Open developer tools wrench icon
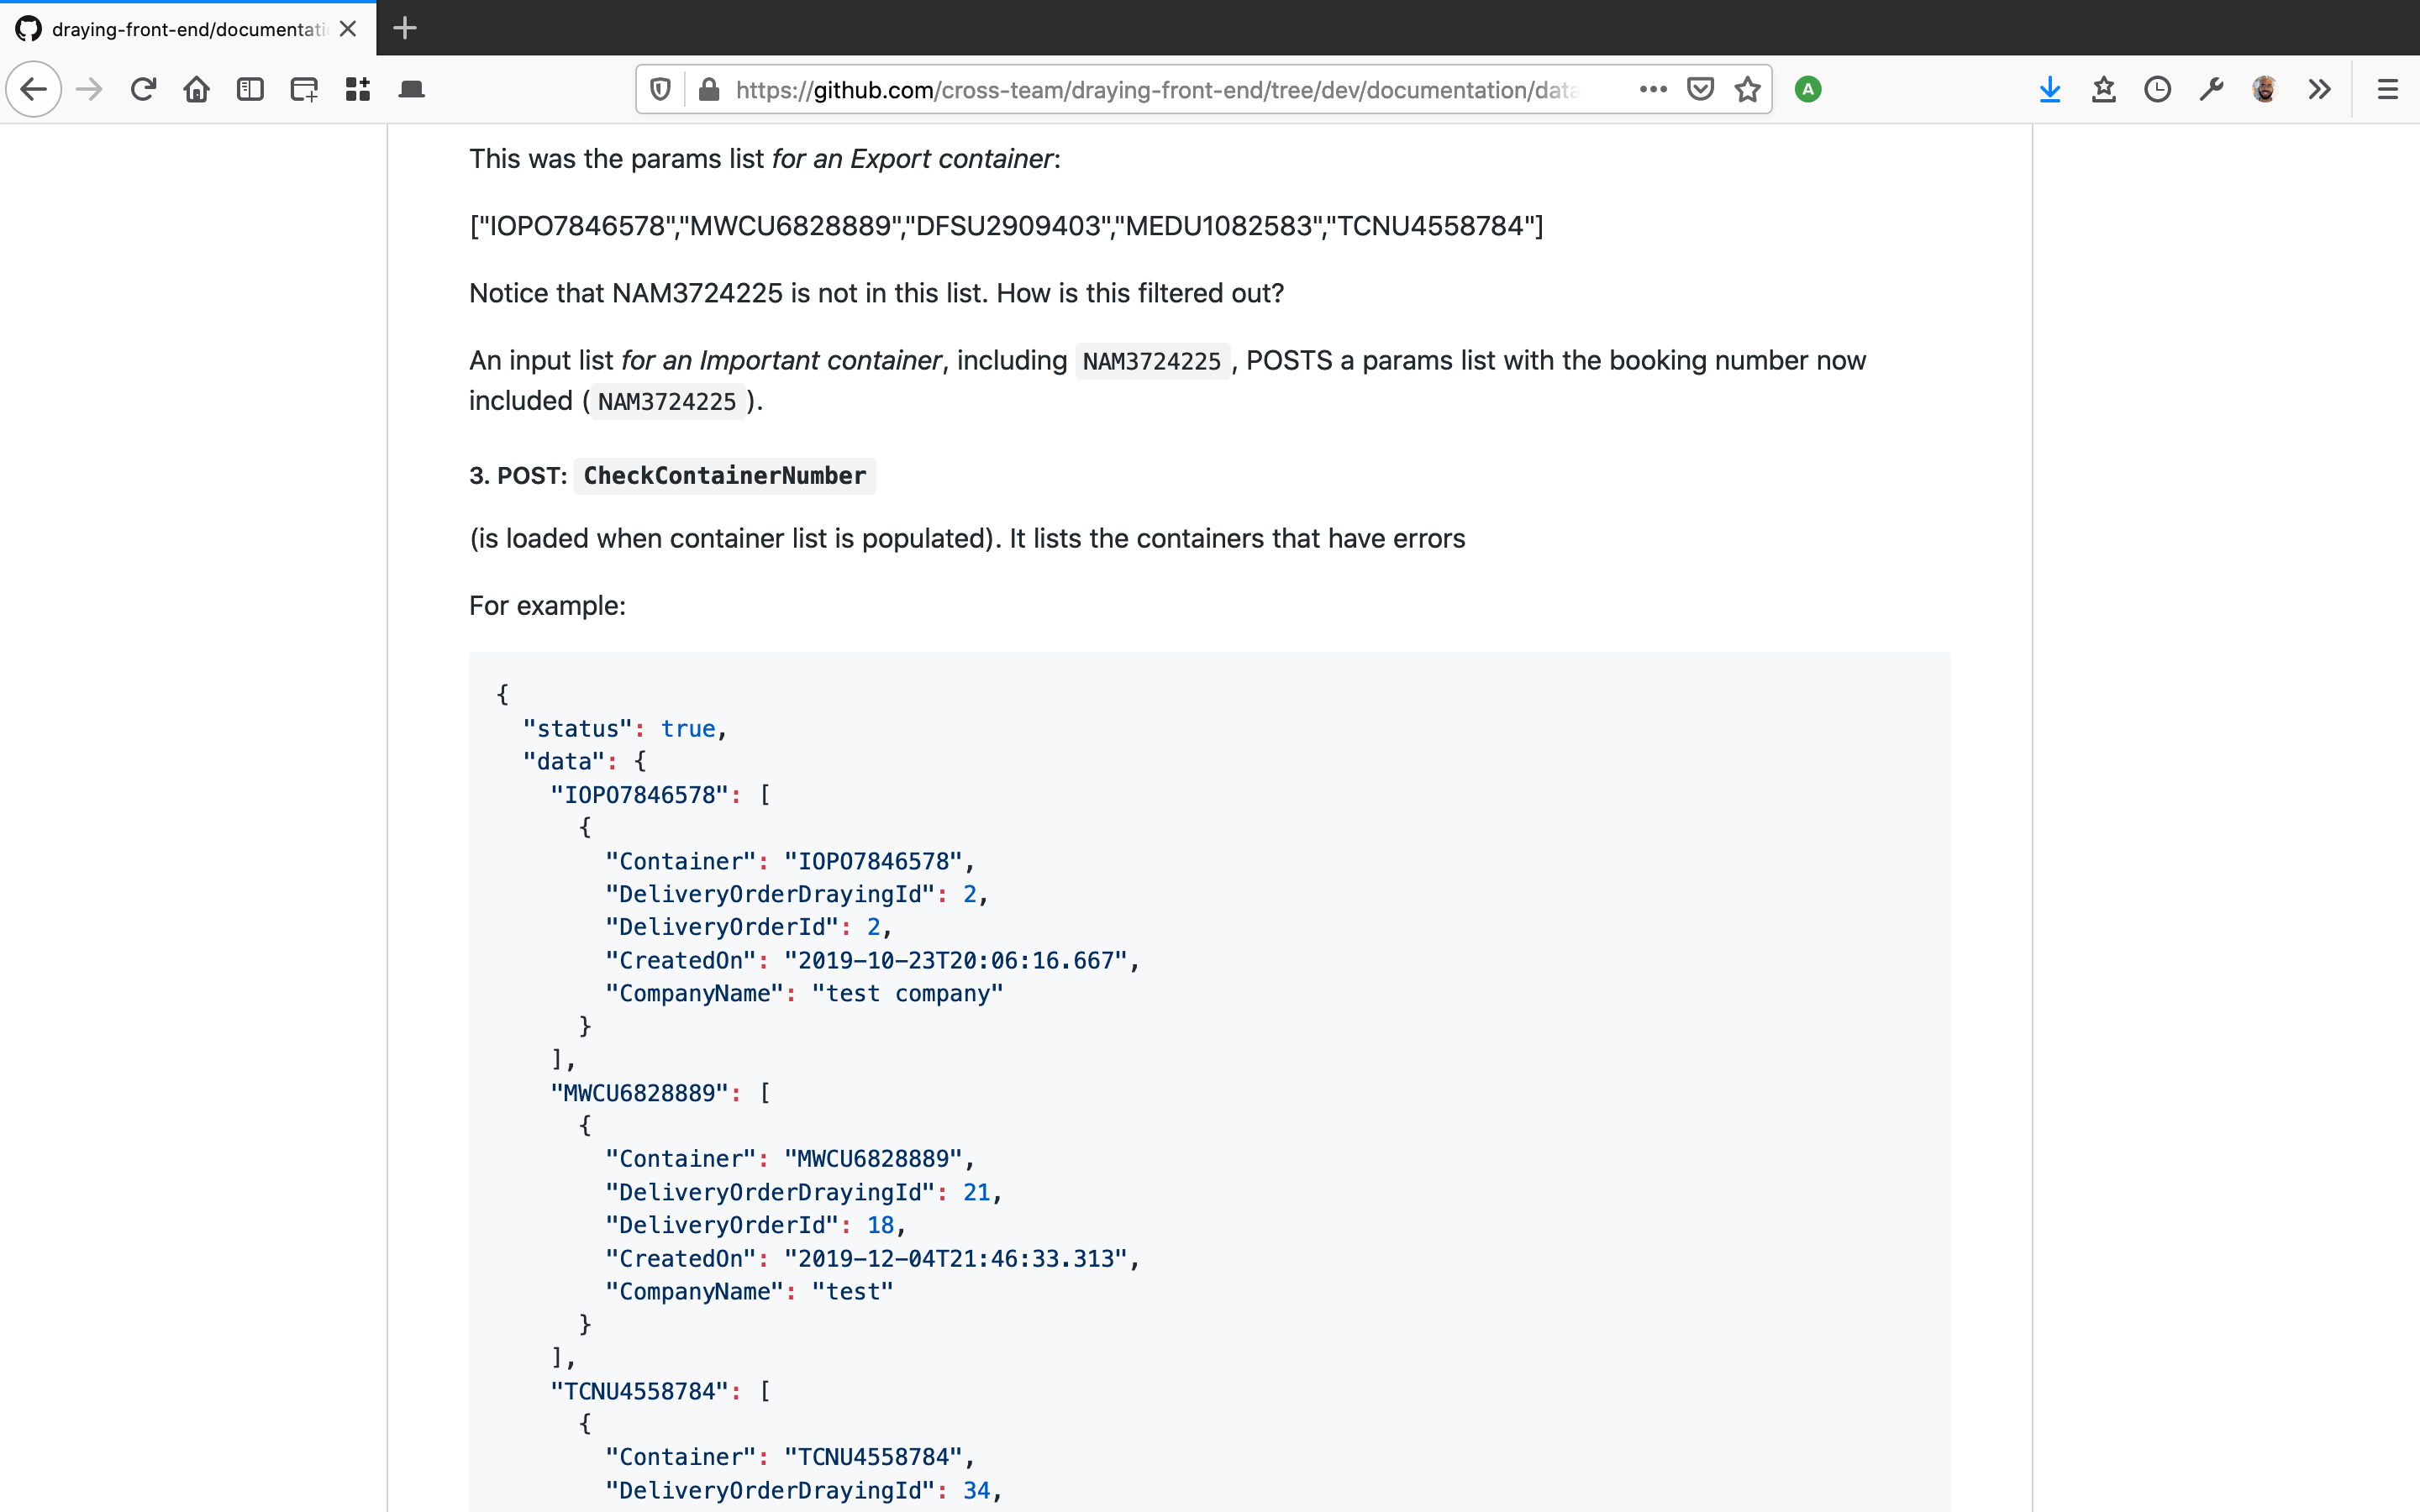 coord(2211,90)
